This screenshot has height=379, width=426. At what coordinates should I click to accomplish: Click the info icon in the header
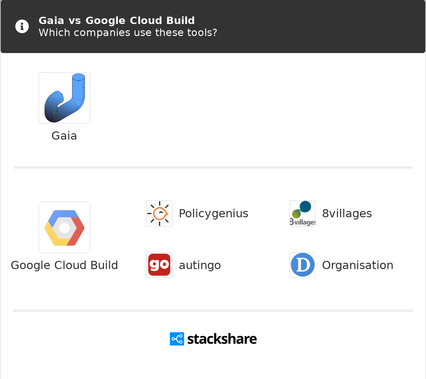click(22, 27)
